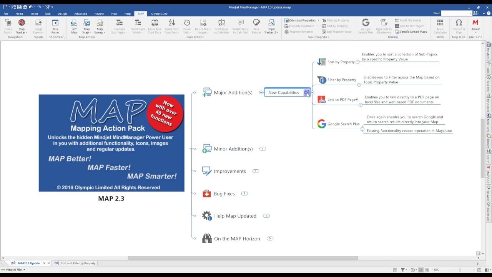This screenshot has height=277, width=492.
Task: Click the MAP Mapping Action Pack image
Action: point(111,143)
